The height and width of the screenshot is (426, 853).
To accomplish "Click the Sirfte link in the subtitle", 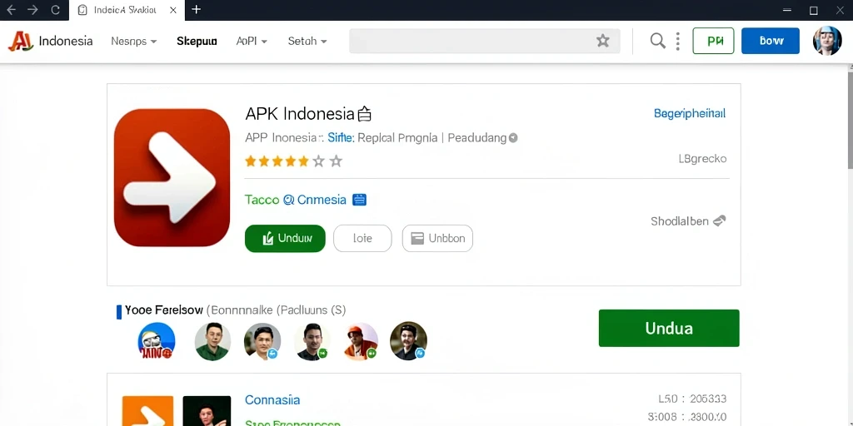I will click(341, 138).
